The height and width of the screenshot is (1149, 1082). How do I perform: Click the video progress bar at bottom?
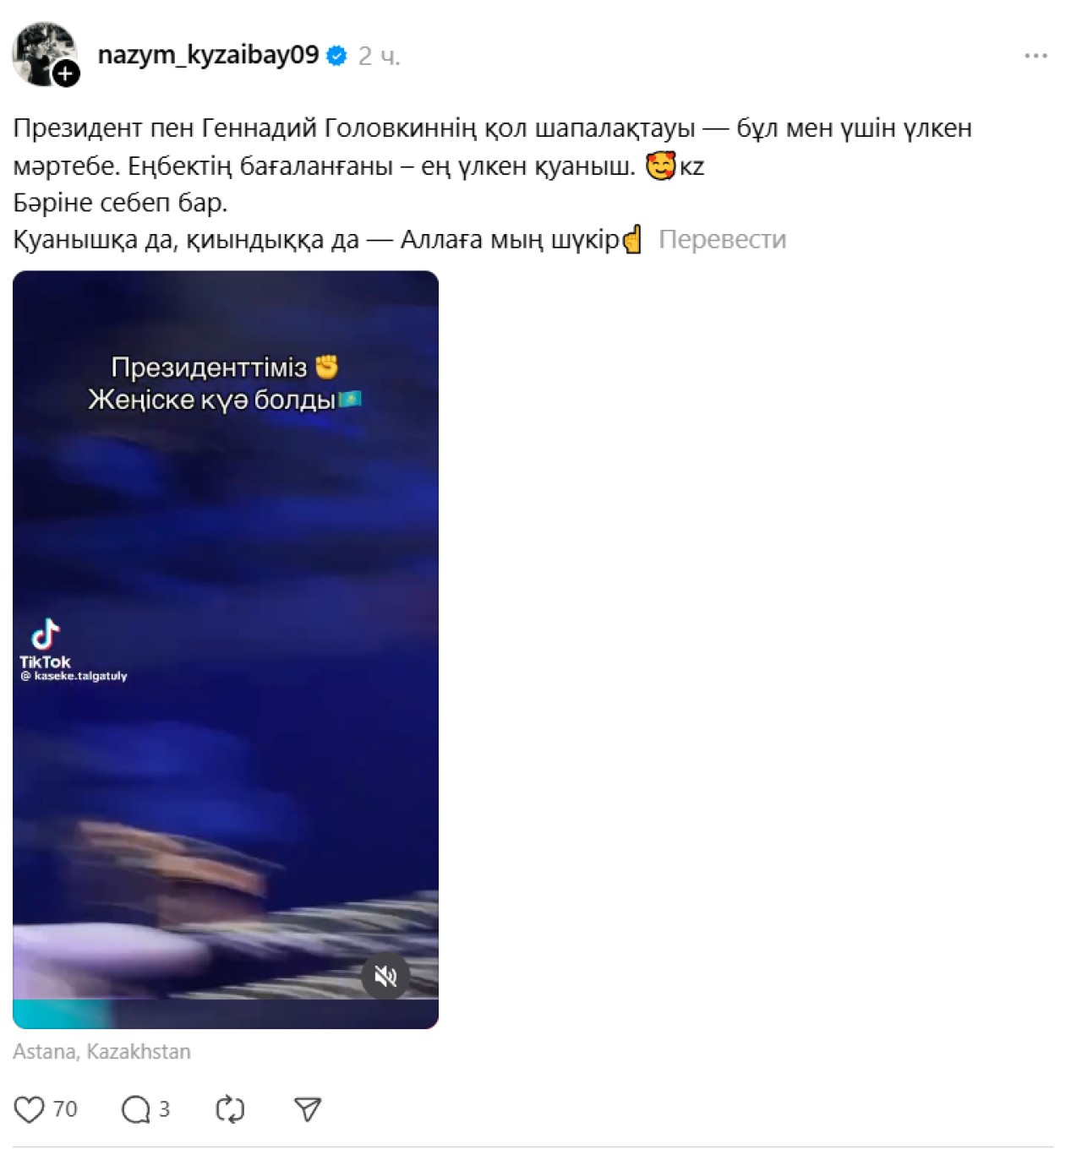[226, 1014]
